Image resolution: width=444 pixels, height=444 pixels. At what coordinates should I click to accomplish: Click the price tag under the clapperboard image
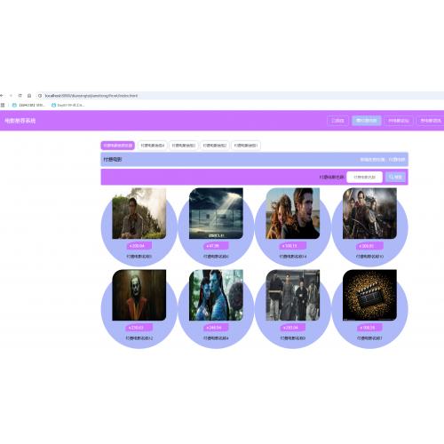[369, 328]
